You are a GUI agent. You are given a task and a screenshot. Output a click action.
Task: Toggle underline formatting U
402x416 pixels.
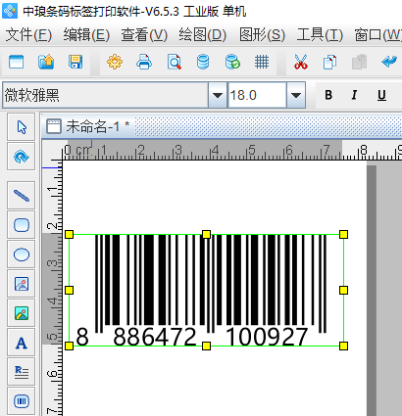click(381, 95)
